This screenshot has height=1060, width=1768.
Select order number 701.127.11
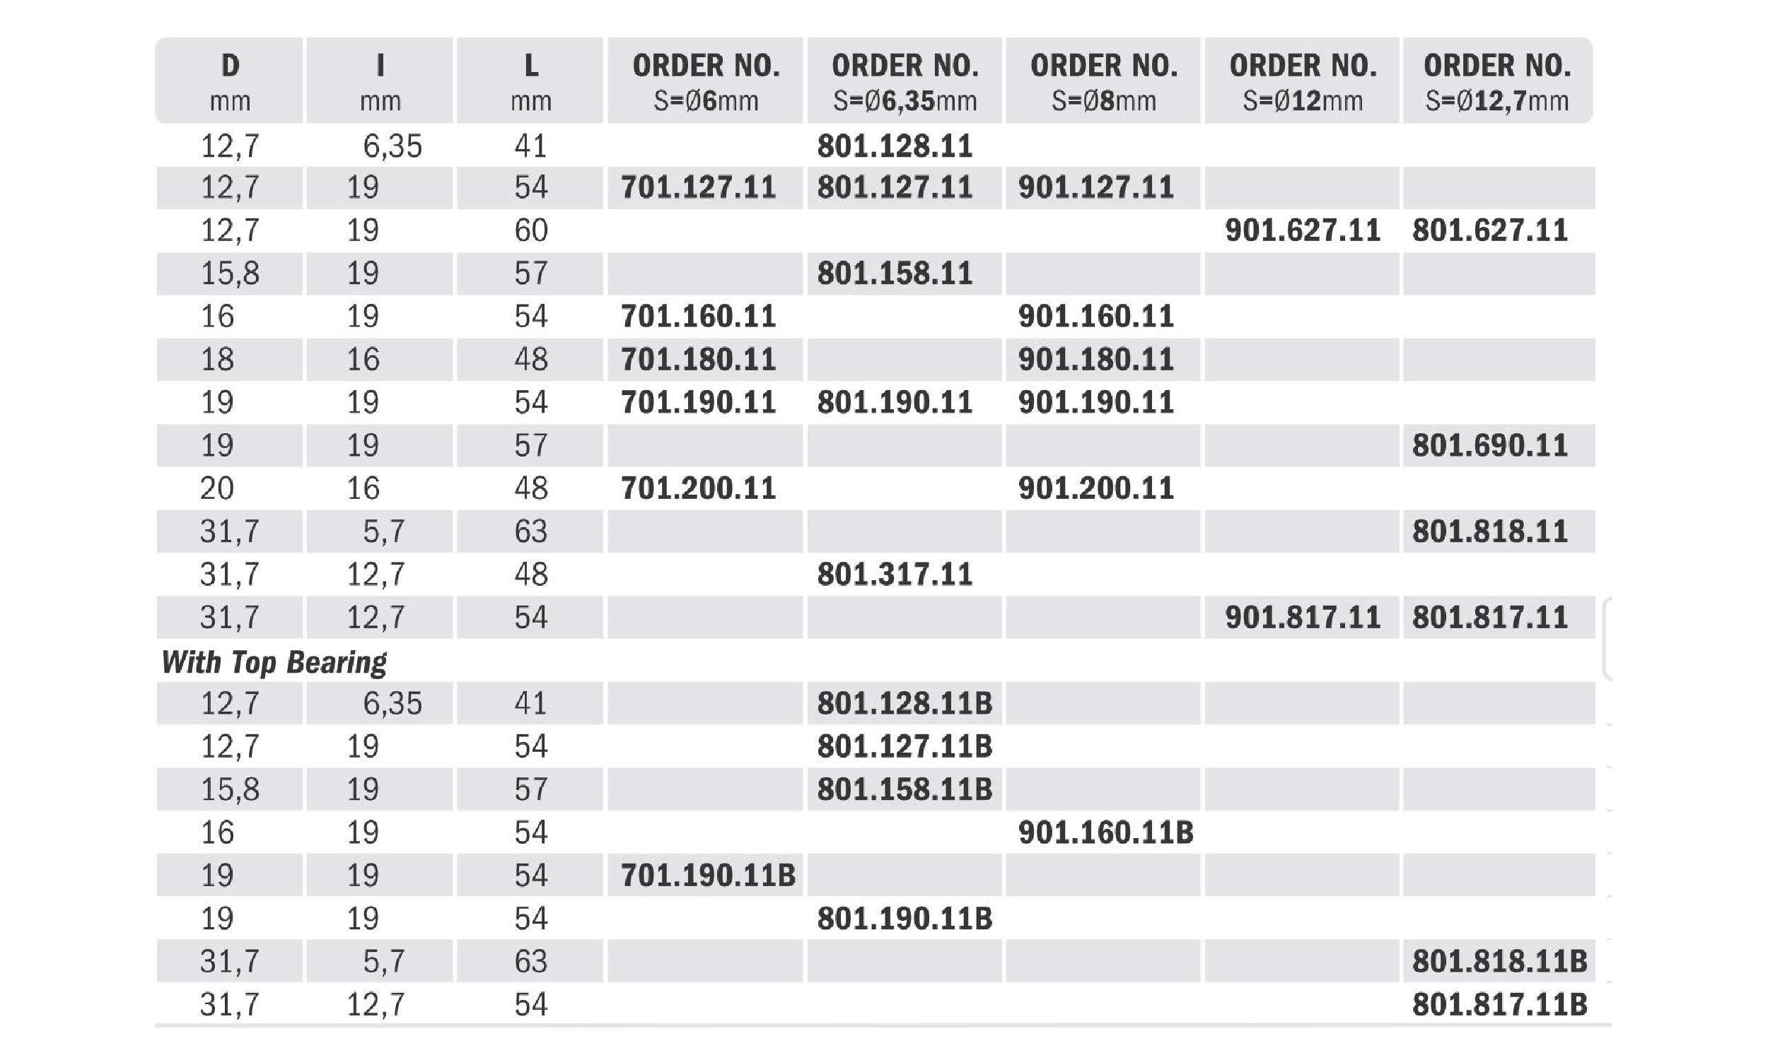(698, 188)
